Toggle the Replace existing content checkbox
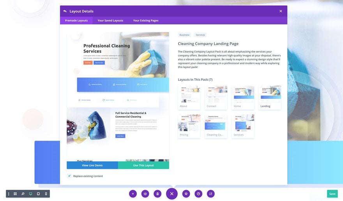343x201 pixels. [69, 176]
